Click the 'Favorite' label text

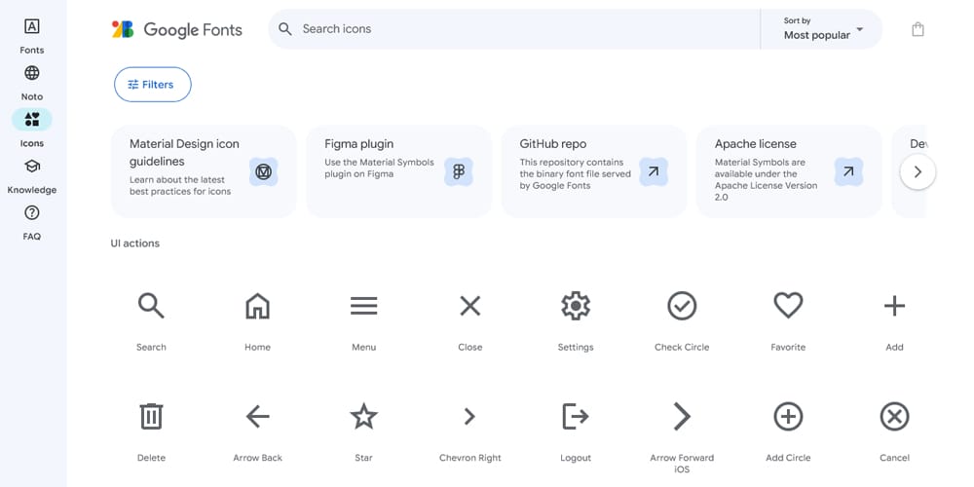[788, 348]
